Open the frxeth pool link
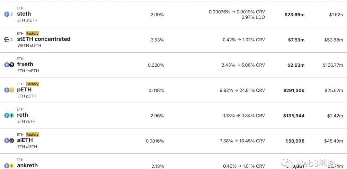Screen dimensions: 347x169 (x=25, y=64)
